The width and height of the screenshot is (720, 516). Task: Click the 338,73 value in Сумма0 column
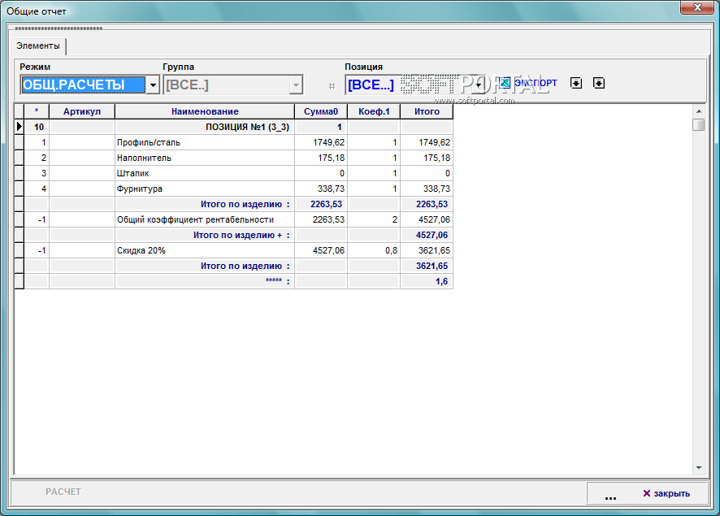[331, 189]
